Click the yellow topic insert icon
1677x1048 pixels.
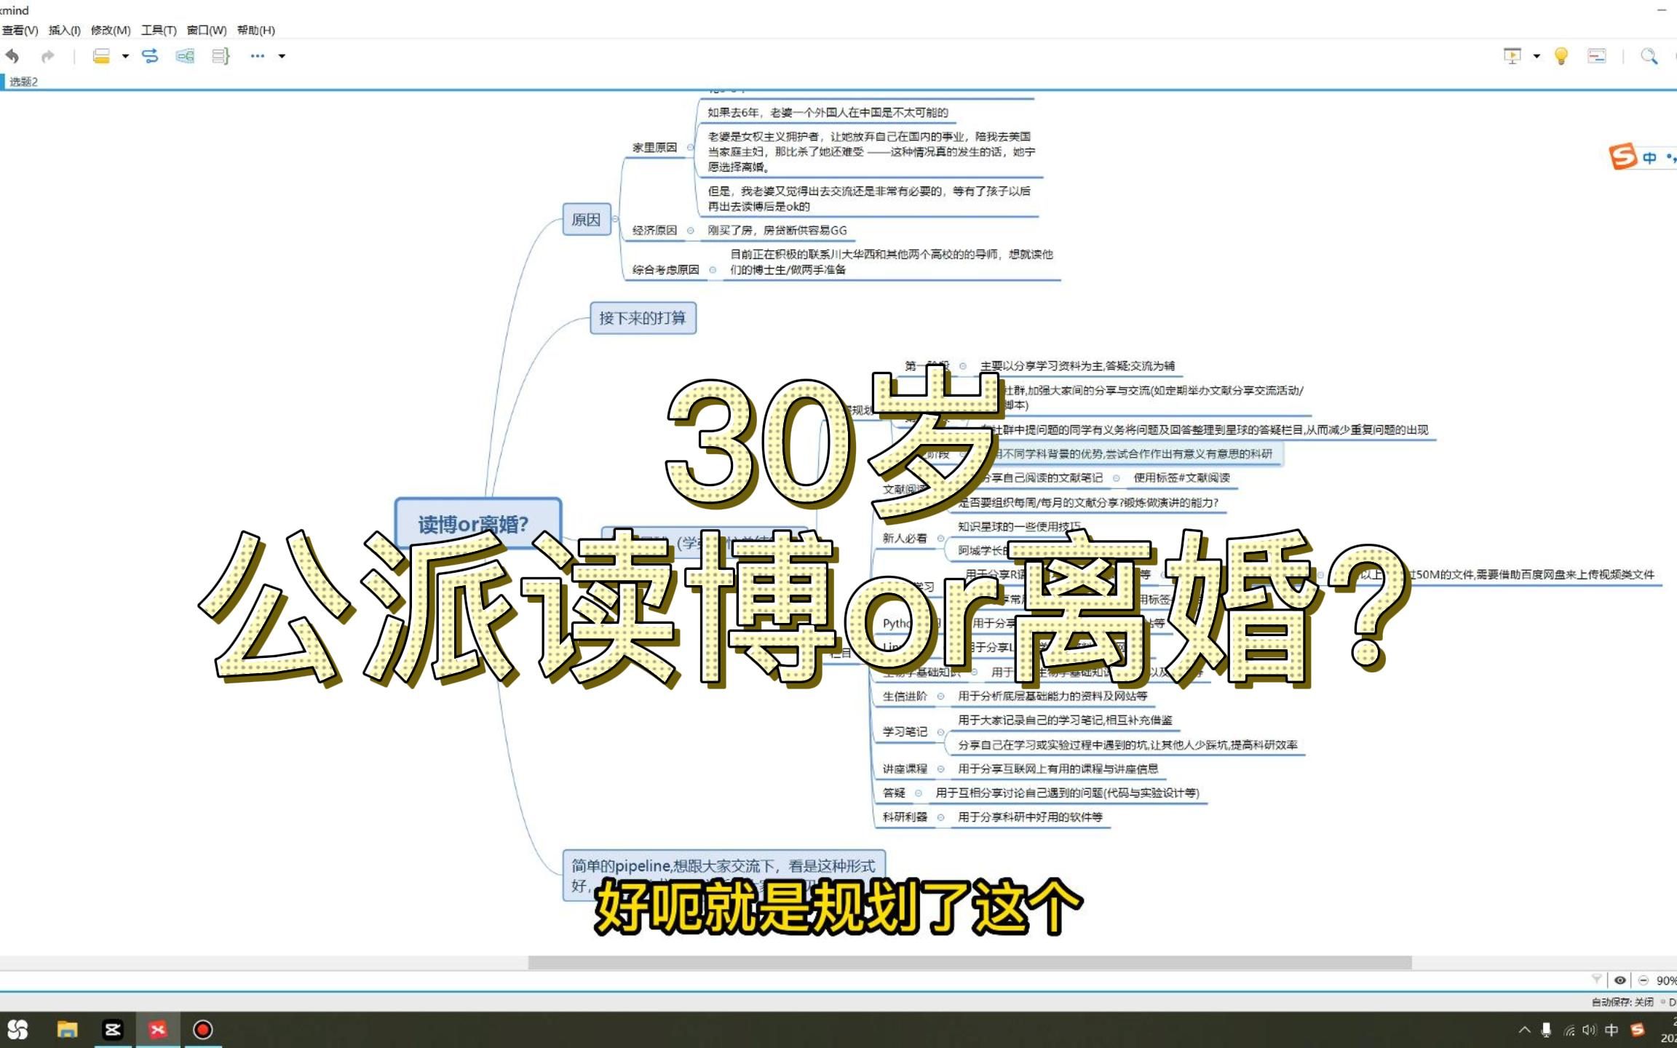(x=101, y=56)
